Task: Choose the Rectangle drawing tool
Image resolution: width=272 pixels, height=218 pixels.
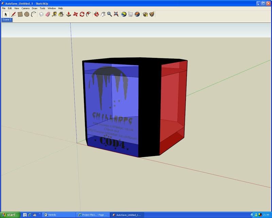Action: click(20, 14)
